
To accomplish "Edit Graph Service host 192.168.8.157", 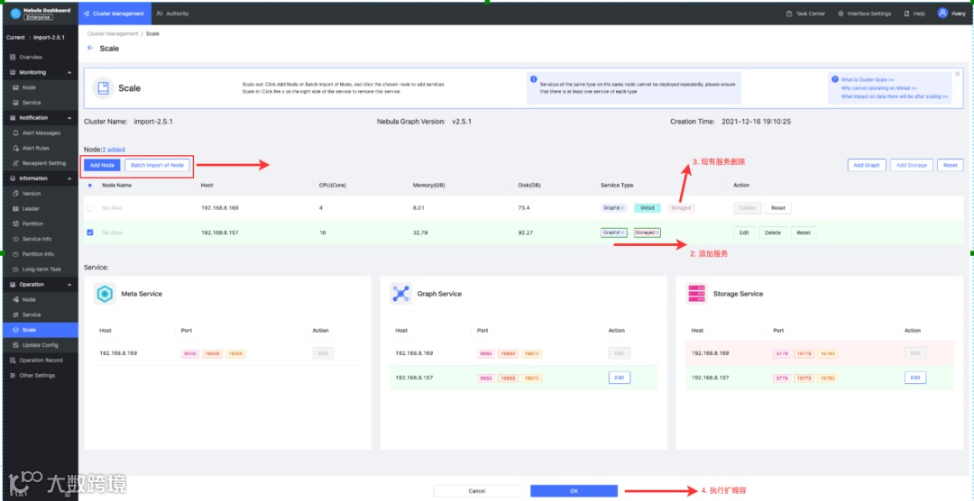I will [619, 378].
